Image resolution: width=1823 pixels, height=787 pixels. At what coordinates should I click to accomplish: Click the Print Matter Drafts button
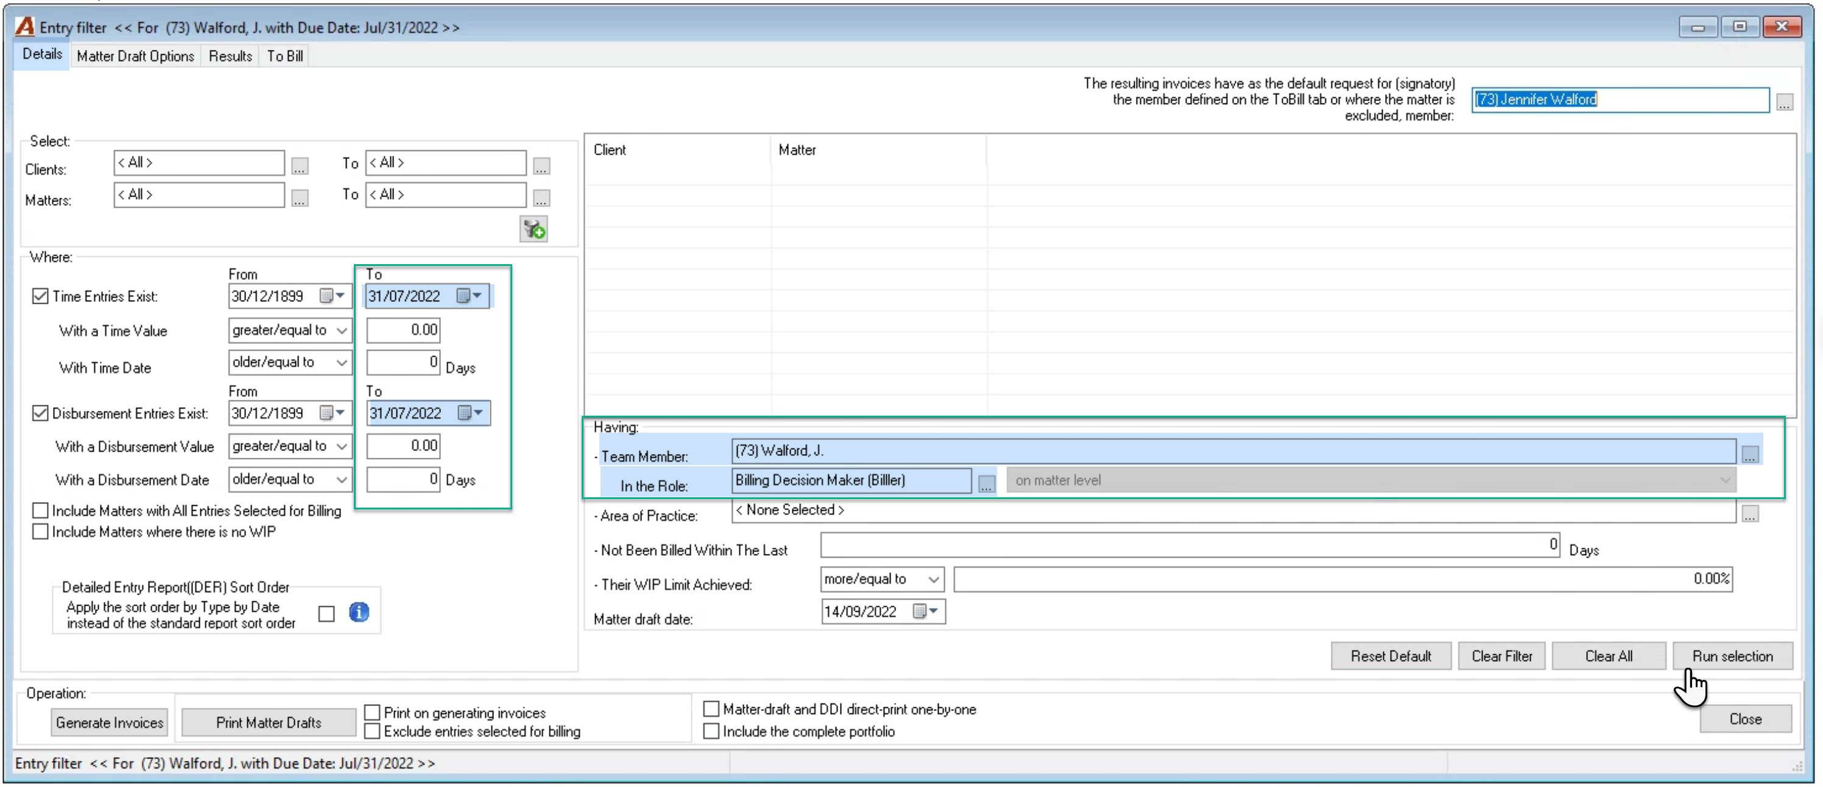pyautogui.click(x=269, y=722)
